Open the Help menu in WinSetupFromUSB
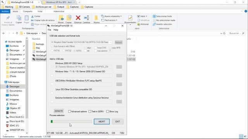The width and height of the screenshot is (248, 139). point(56,30)
